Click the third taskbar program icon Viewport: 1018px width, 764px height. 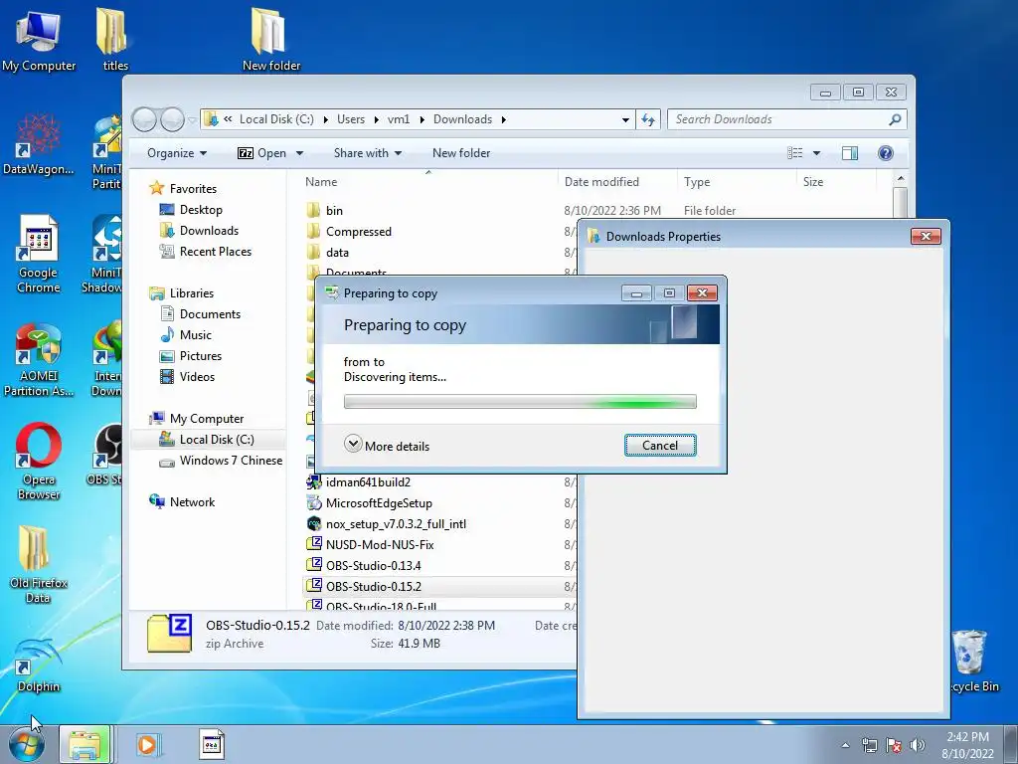pyautogui.click(x=211, y=744)
